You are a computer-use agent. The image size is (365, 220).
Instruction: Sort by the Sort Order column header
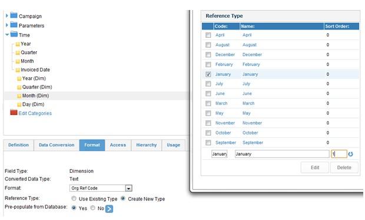pyautogui.click(x=341, y=26)
